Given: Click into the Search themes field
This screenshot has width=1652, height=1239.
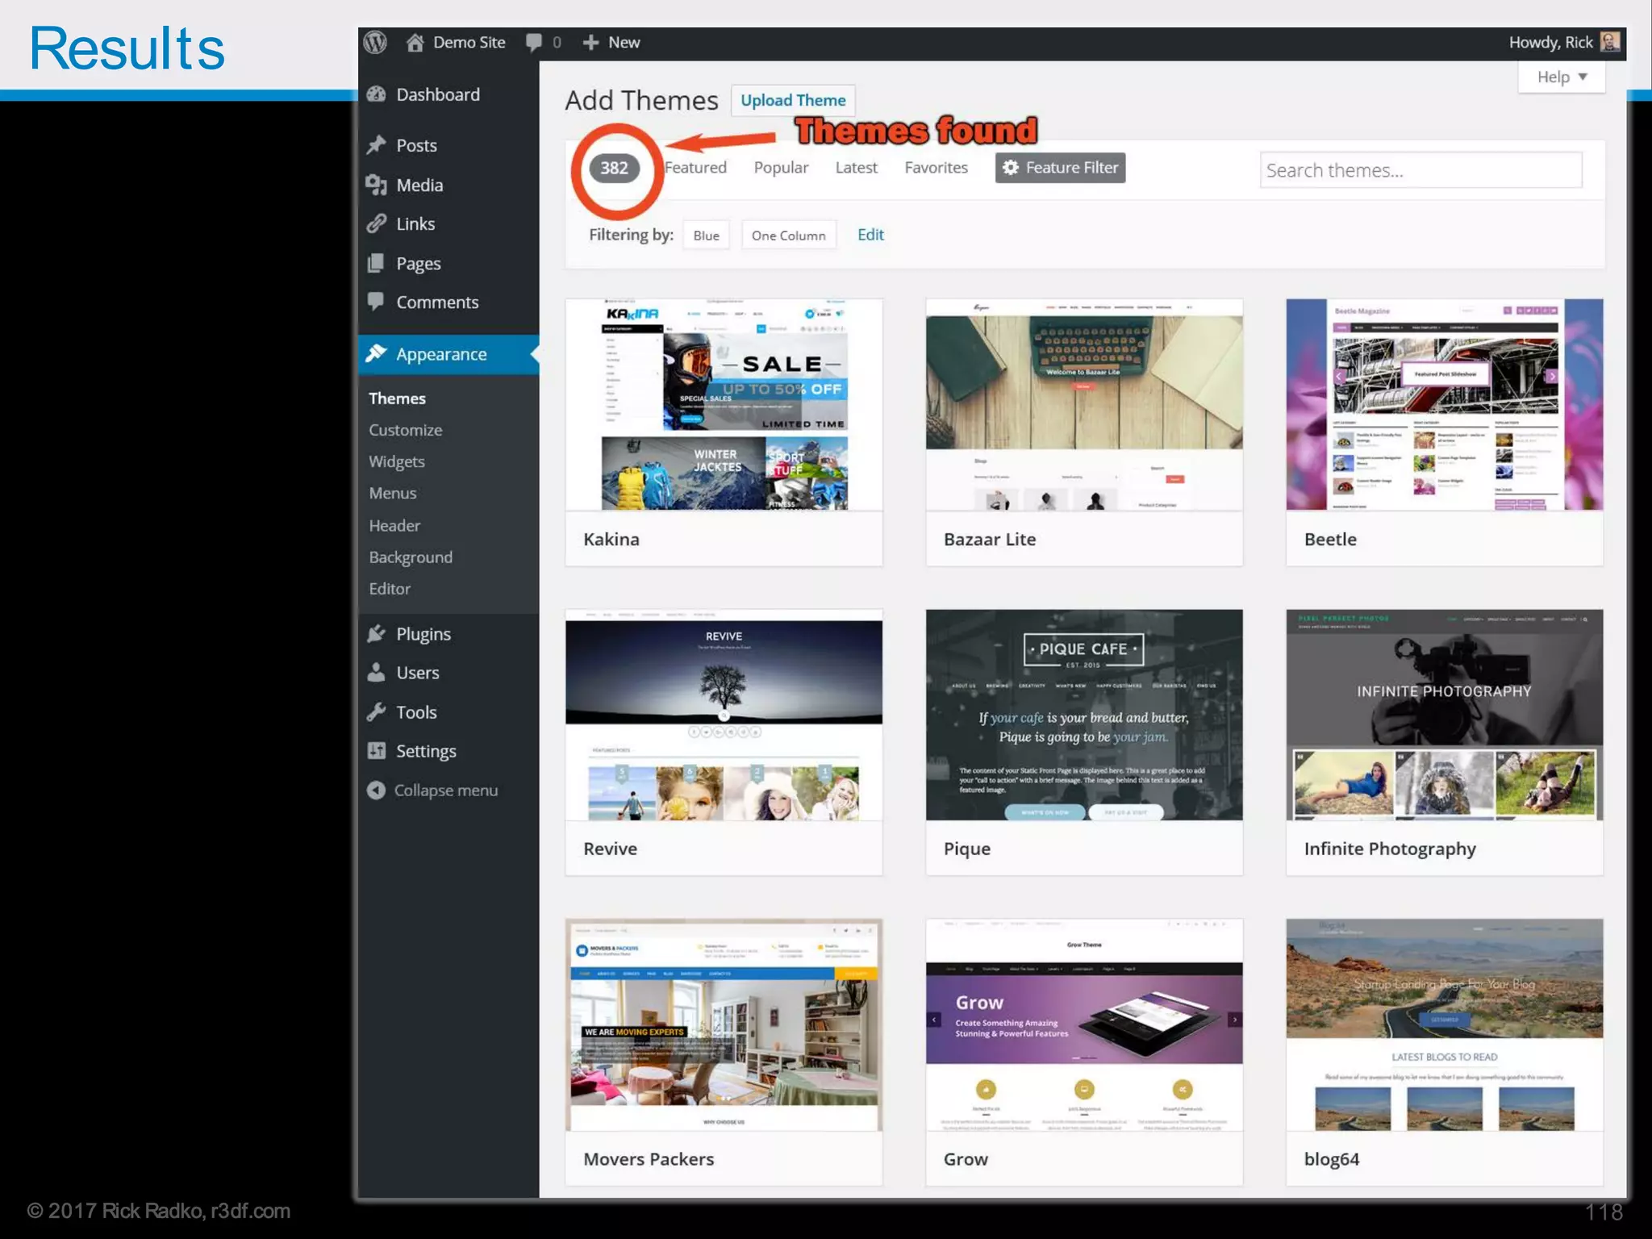Looking at the screenshot, I should (1420, 170).
